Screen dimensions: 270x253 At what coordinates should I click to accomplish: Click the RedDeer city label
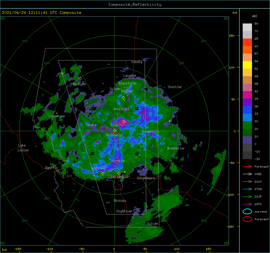(127, 91)
